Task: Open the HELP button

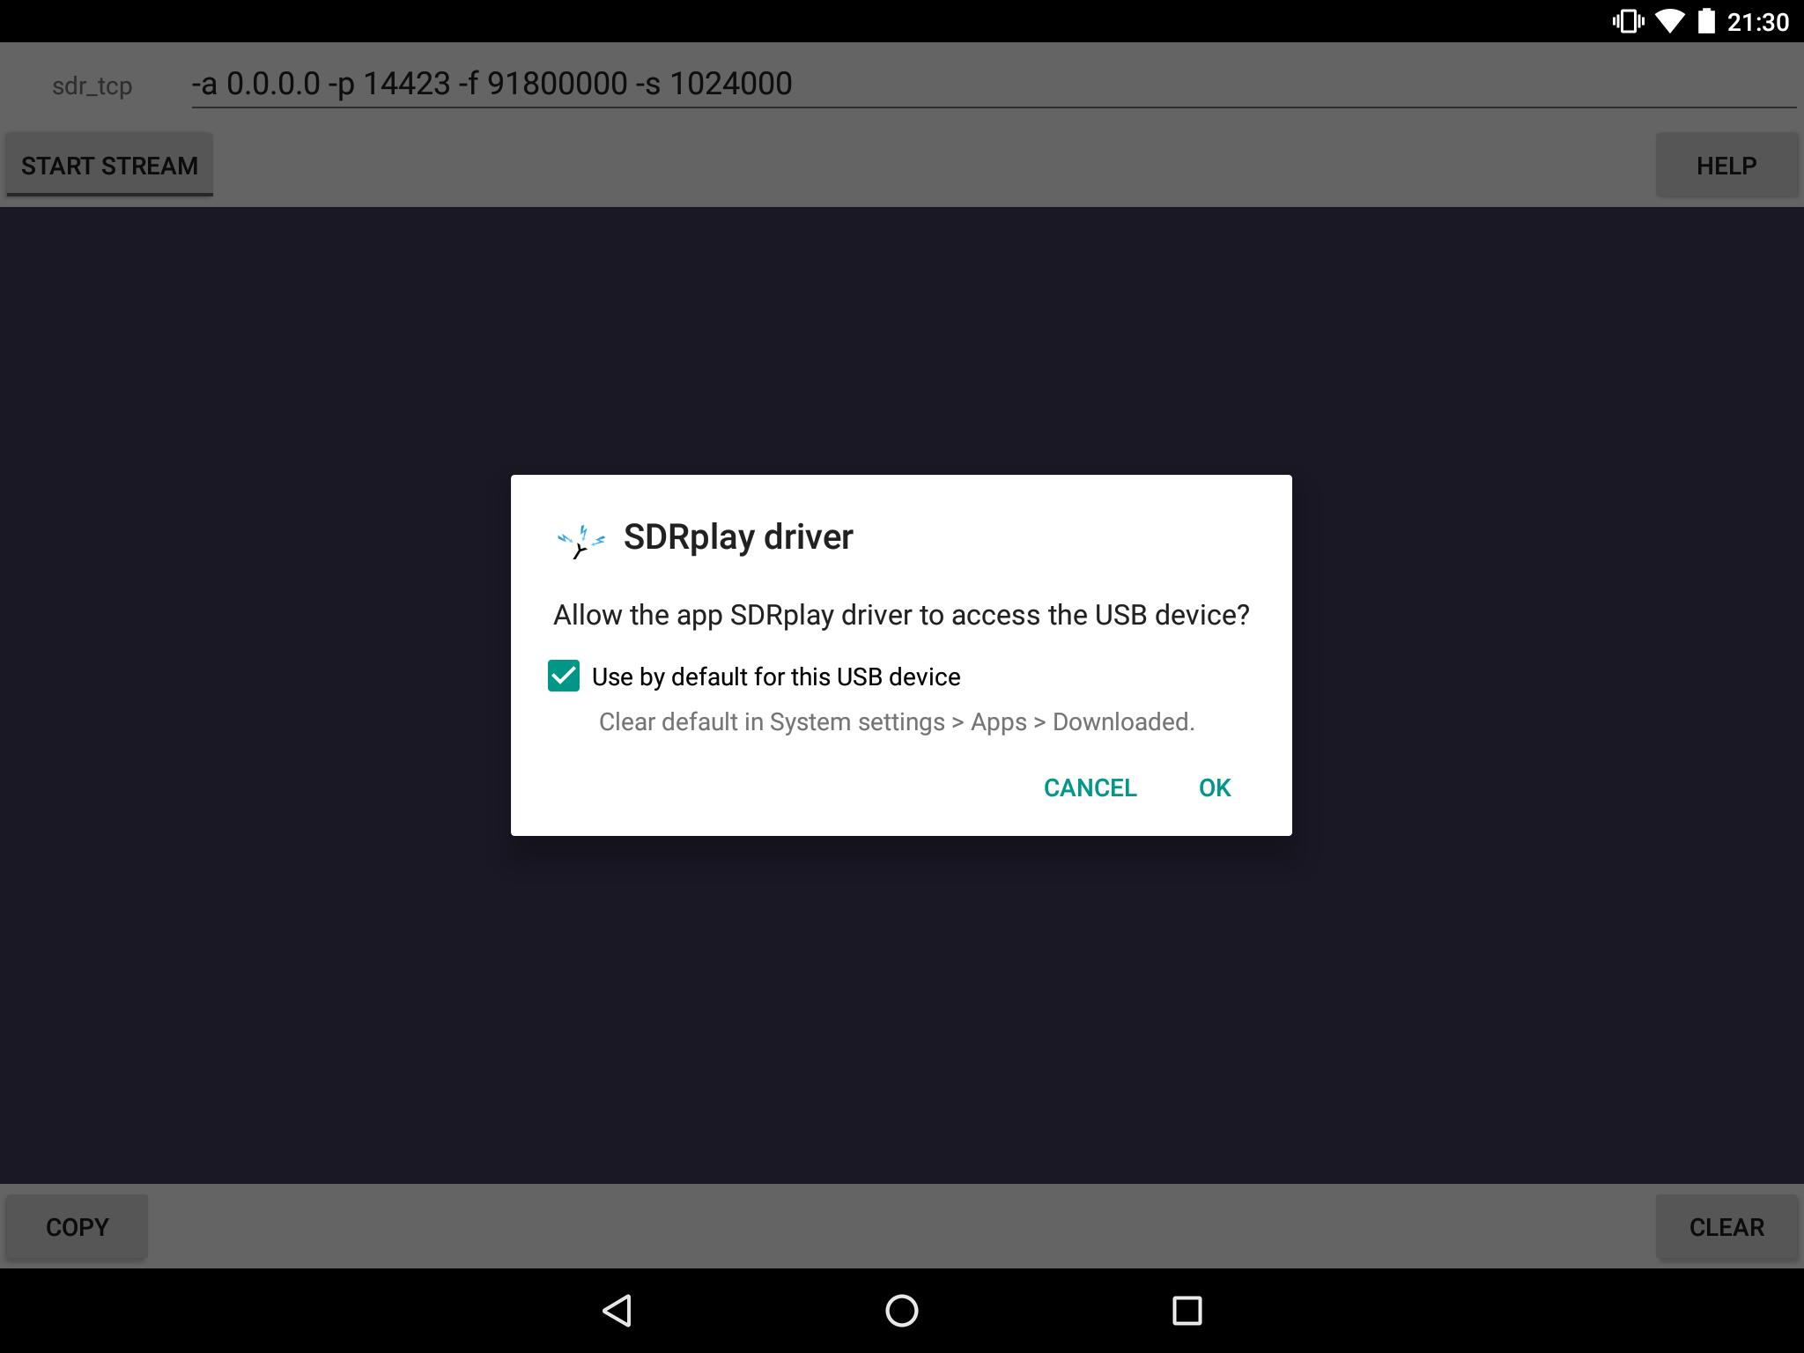Action: click(1726, 165)
